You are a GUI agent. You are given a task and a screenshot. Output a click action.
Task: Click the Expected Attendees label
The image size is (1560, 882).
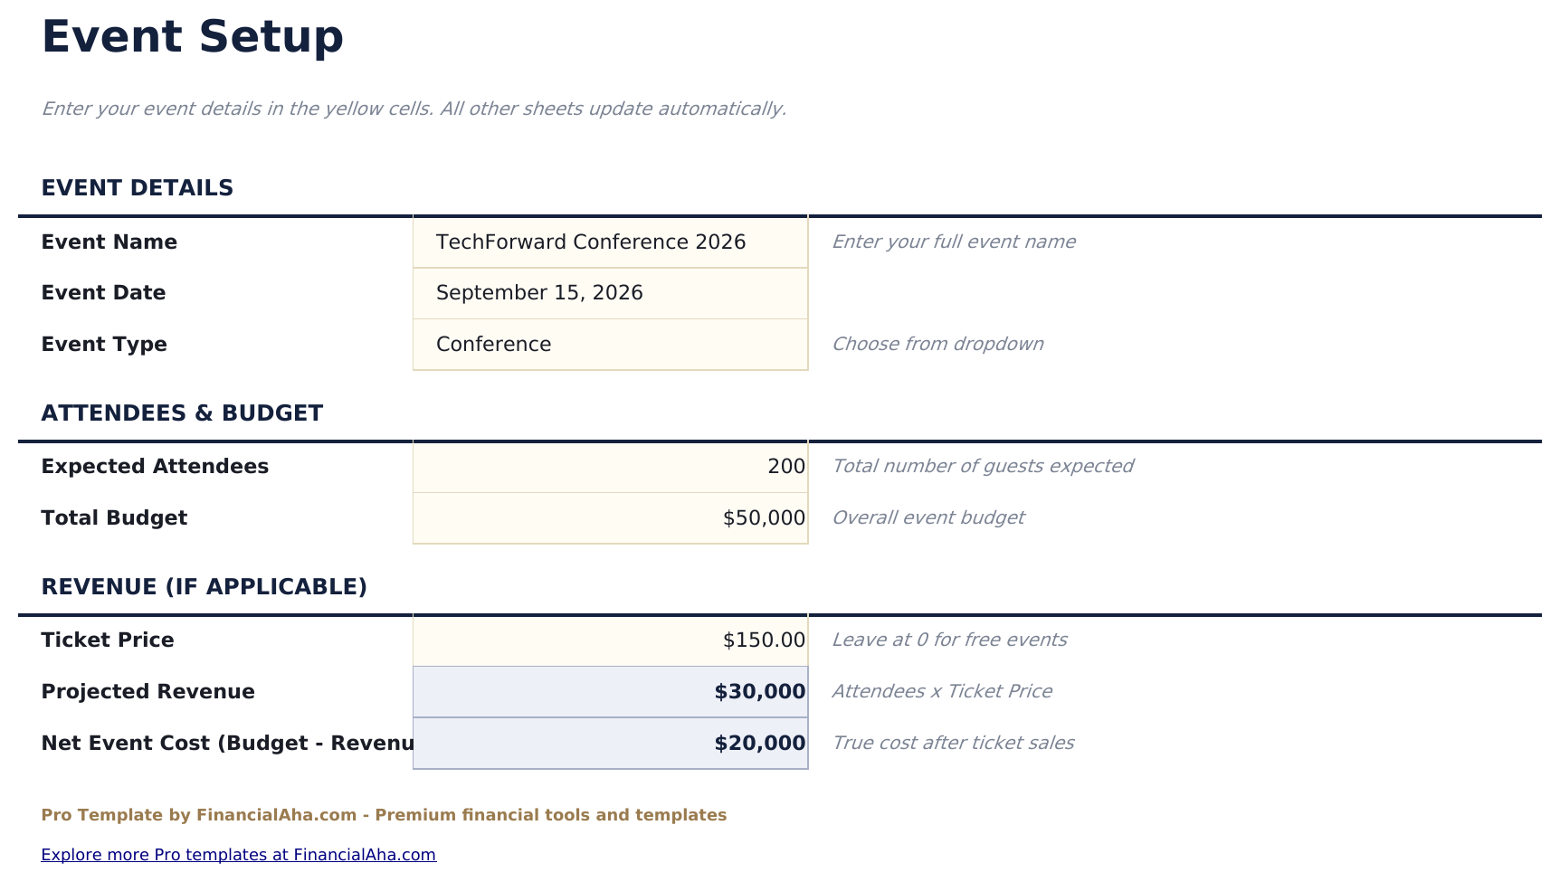155,467
